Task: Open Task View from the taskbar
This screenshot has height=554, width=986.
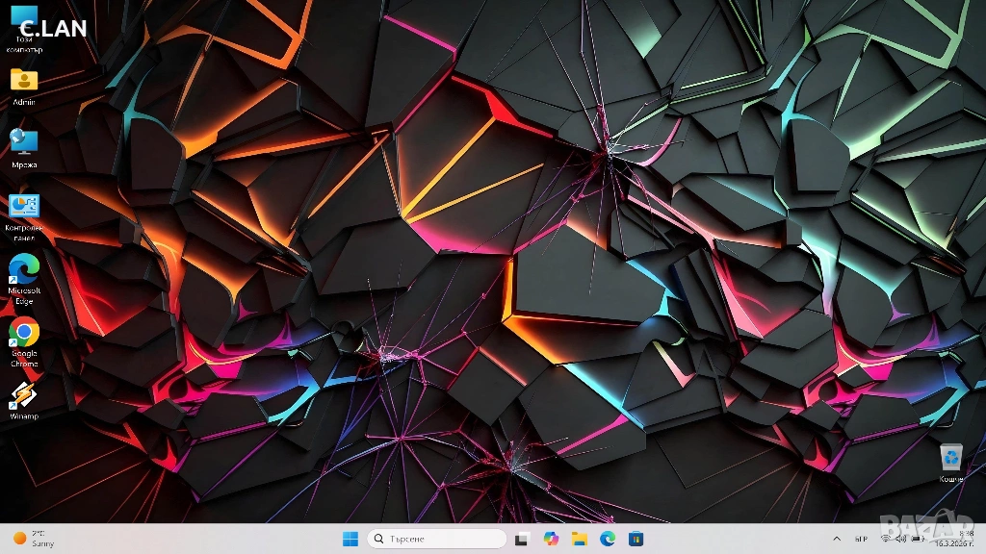Action: coord(522,539)
